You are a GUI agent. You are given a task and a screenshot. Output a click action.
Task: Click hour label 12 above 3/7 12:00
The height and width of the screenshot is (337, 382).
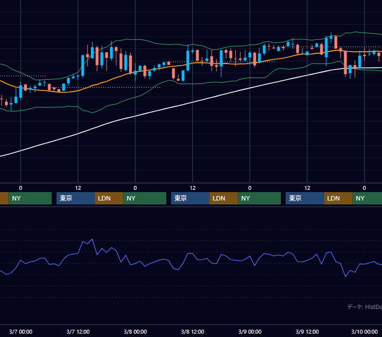pyautogui.click(x=78, y=188)
